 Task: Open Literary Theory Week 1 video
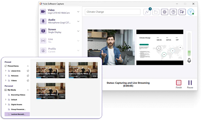(51, 70)
